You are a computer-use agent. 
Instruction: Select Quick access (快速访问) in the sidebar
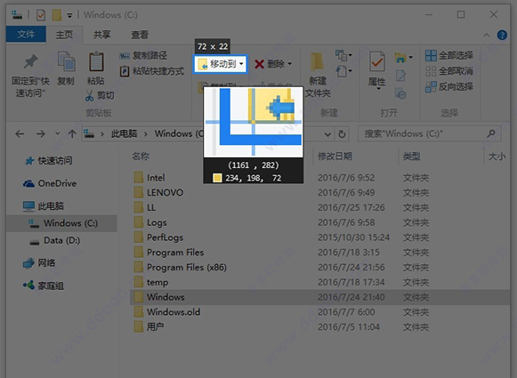point(49,160)
